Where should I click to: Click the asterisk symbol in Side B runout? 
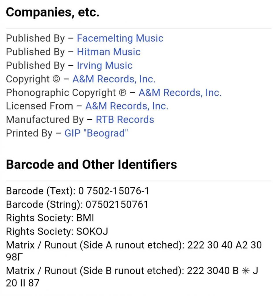coord(245,271)
